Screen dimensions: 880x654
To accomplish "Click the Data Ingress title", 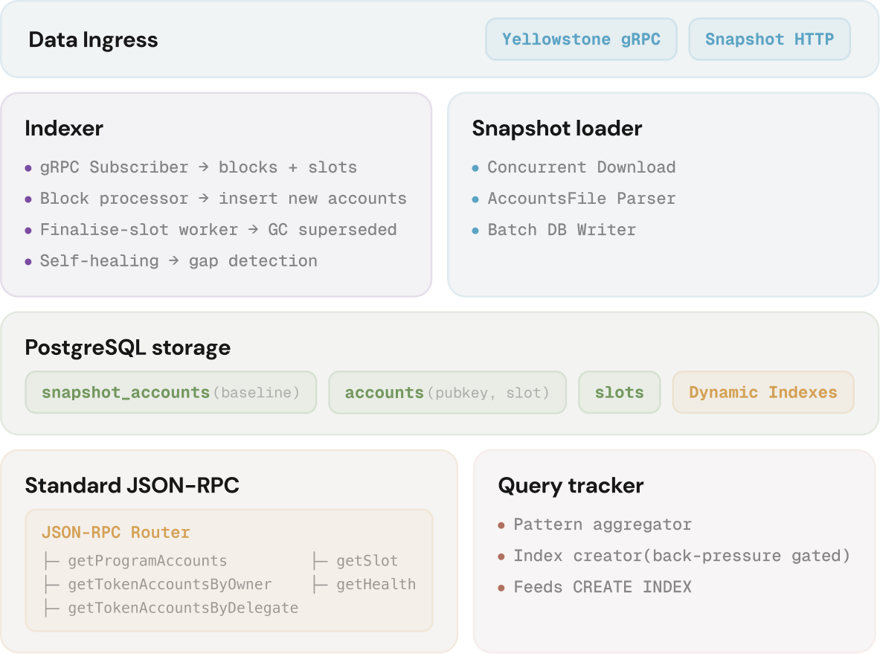I will coord(93,39).
